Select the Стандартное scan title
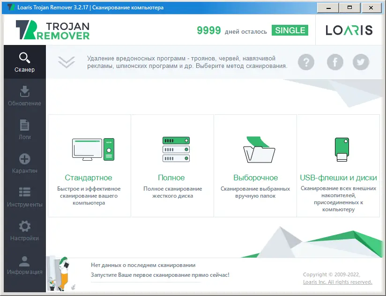 pyautogui.click(x=89, y=178)
